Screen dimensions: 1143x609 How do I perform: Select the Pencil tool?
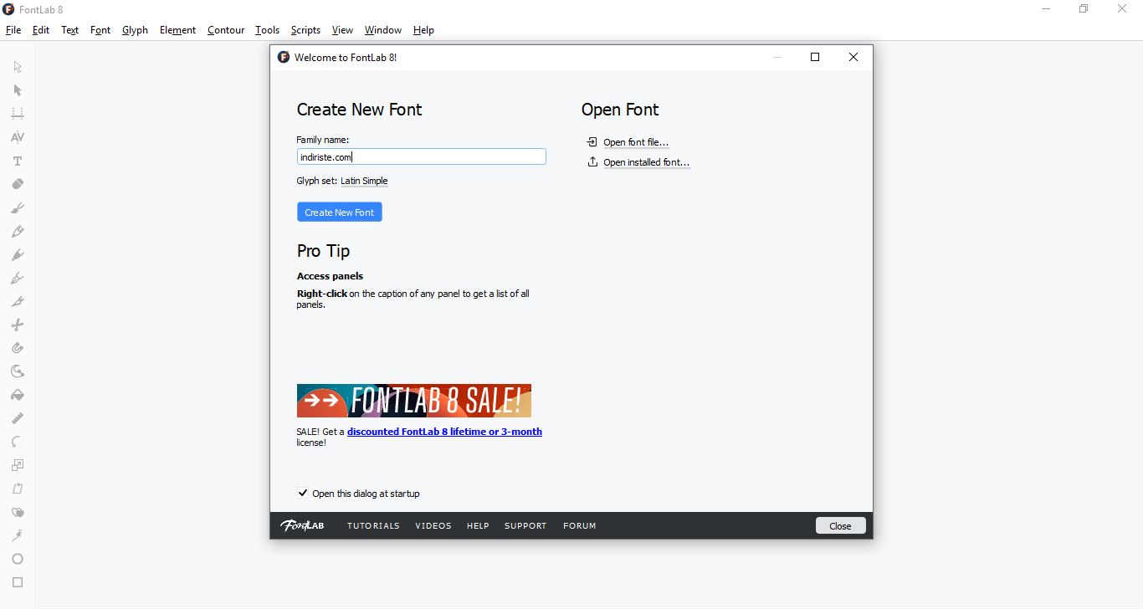click(x=18, y=231)
